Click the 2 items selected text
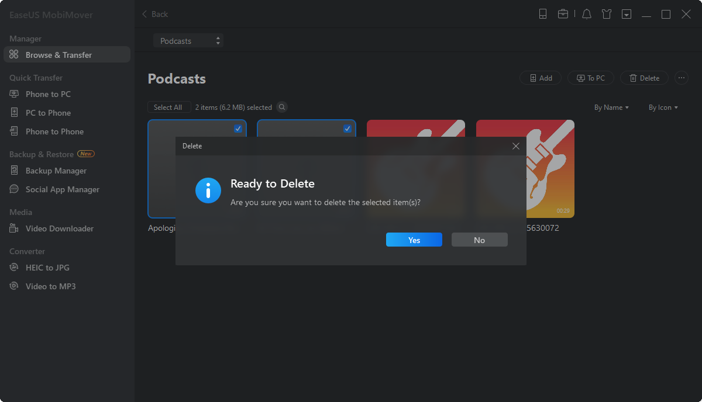The height and width of the screenshot is (402, 702). (233, 108)
